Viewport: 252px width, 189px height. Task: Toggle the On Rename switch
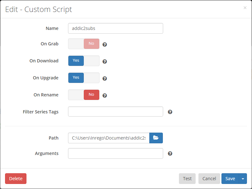point(84,95)
